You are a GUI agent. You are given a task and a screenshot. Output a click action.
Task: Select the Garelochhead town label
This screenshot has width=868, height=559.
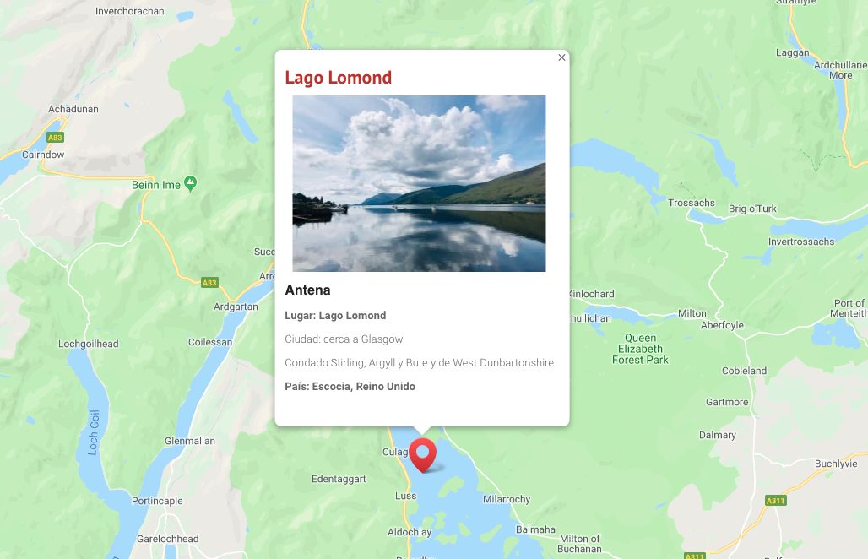tap(168, 539)
